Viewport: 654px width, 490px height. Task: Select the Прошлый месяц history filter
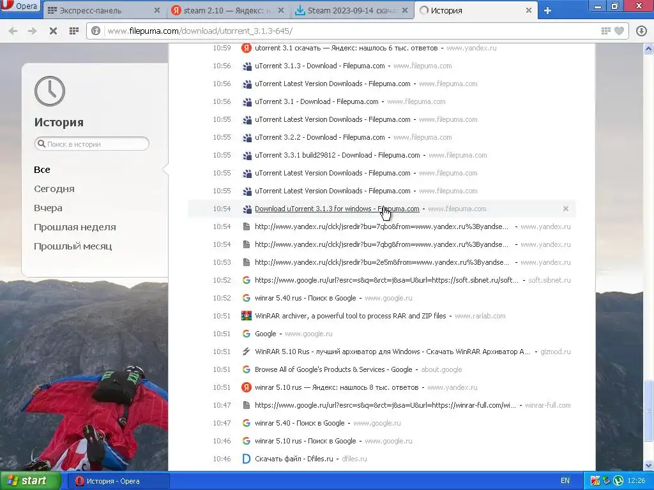coord(73,246)
